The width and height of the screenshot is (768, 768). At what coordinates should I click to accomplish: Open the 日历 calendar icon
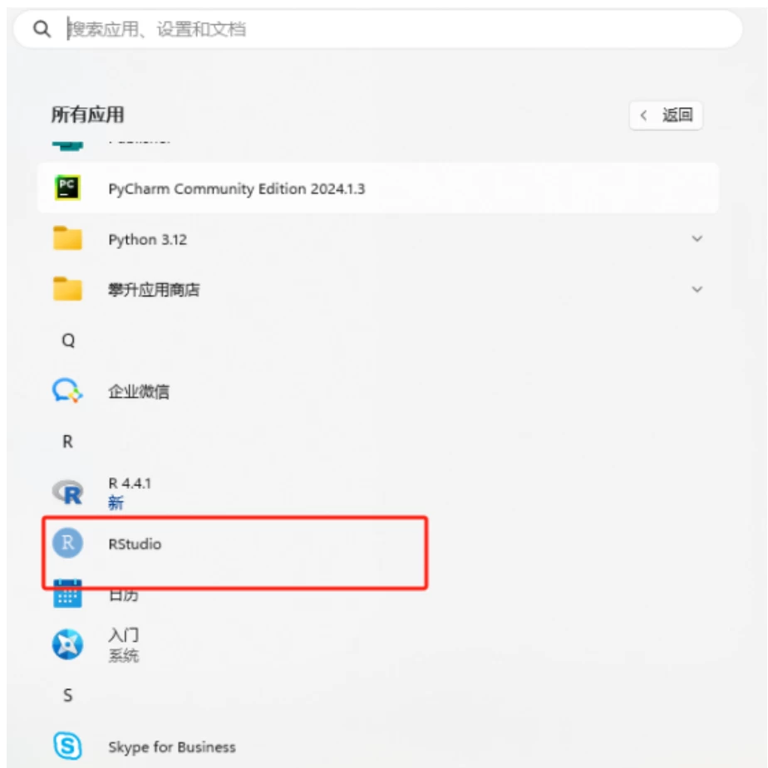click(67, 594)
